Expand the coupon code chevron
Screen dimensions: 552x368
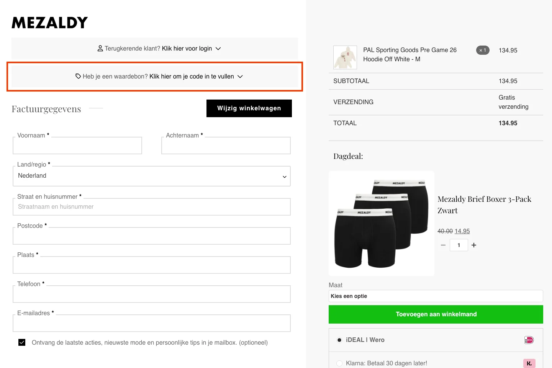[240, 77]
